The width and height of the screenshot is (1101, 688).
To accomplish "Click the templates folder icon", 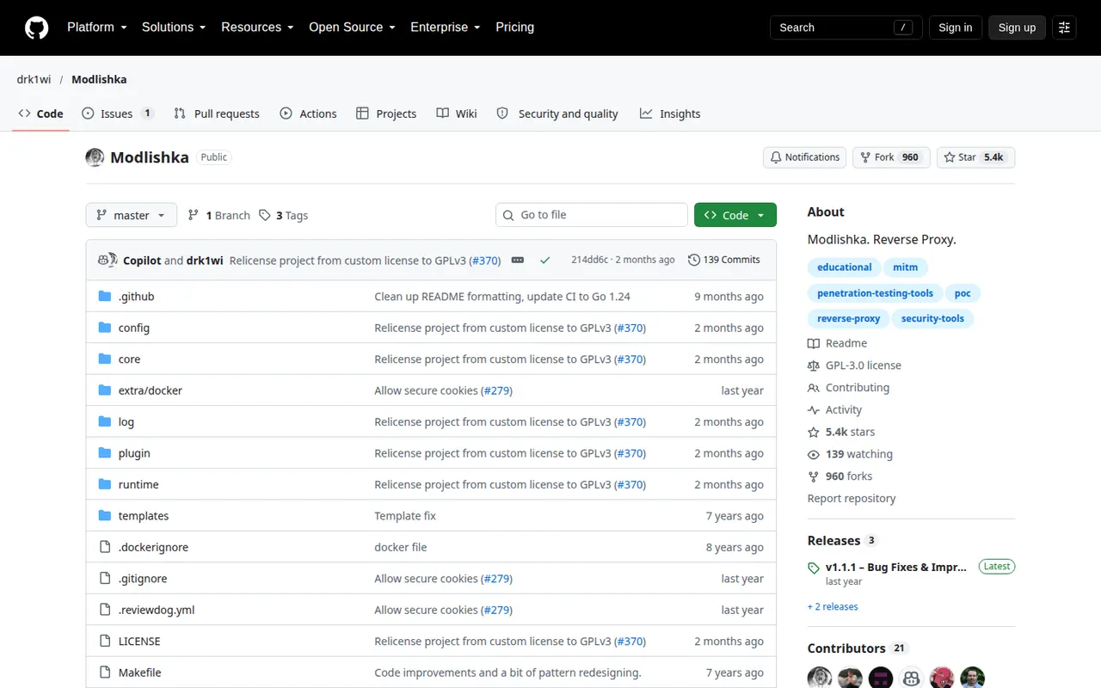I will point(105,515).
